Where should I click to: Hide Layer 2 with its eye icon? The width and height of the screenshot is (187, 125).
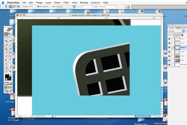[169, 56]
